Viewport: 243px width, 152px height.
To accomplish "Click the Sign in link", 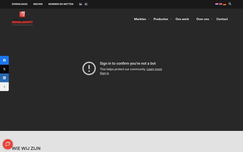I will click(x=104, y=73).
